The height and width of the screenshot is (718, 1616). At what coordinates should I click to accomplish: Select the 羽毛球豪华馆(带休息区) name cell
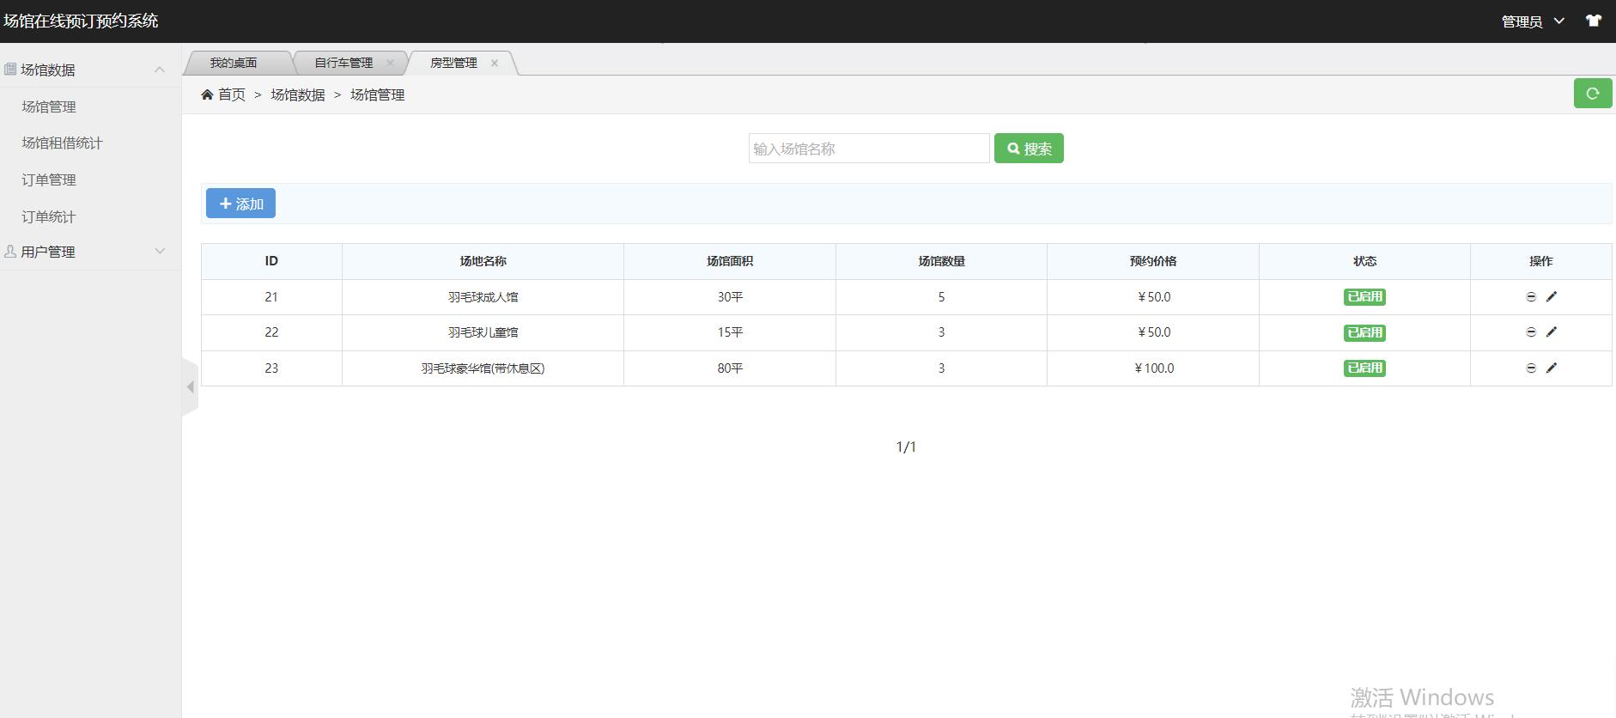[483, 368]
